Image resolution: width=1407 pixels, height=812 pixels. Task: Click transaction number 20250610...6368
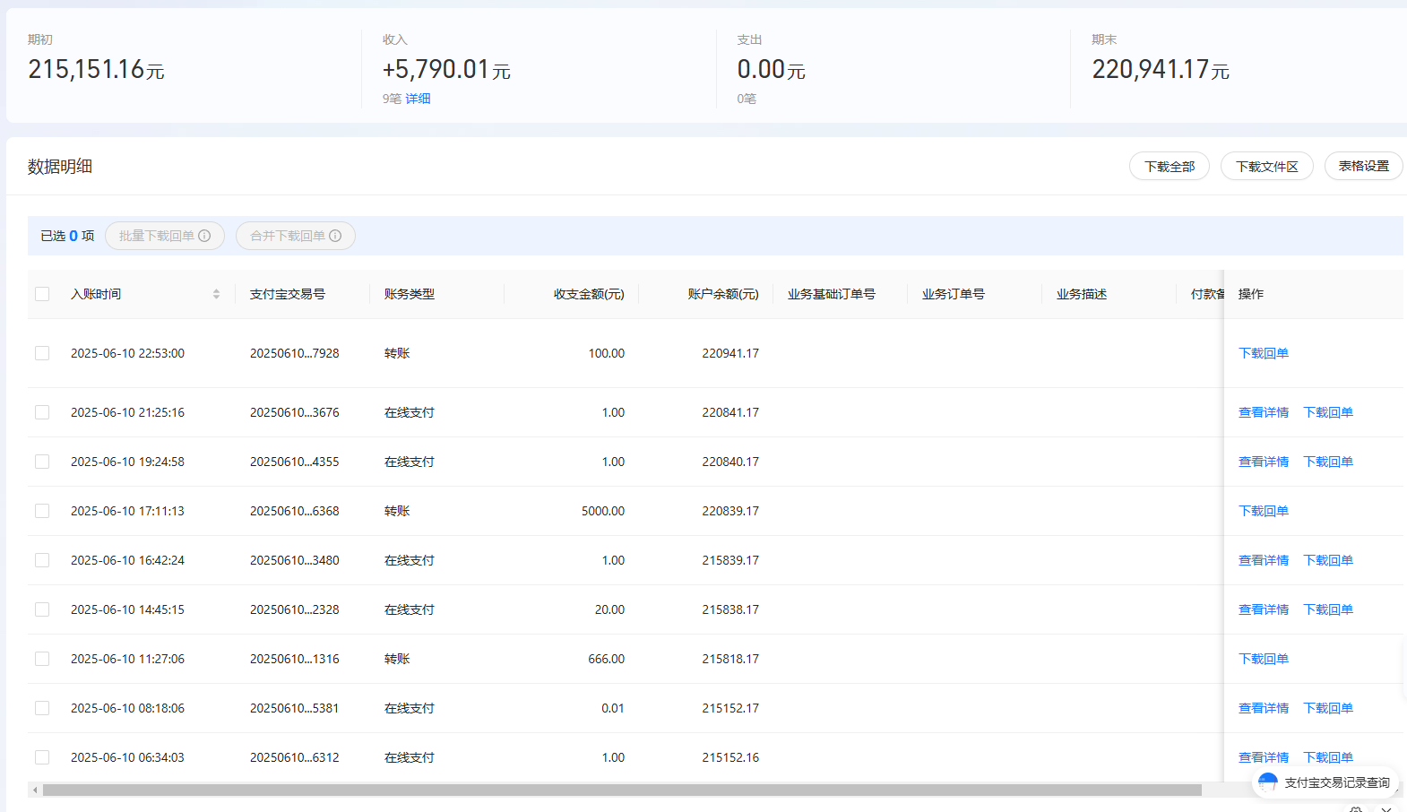click(x=295, y=511)
